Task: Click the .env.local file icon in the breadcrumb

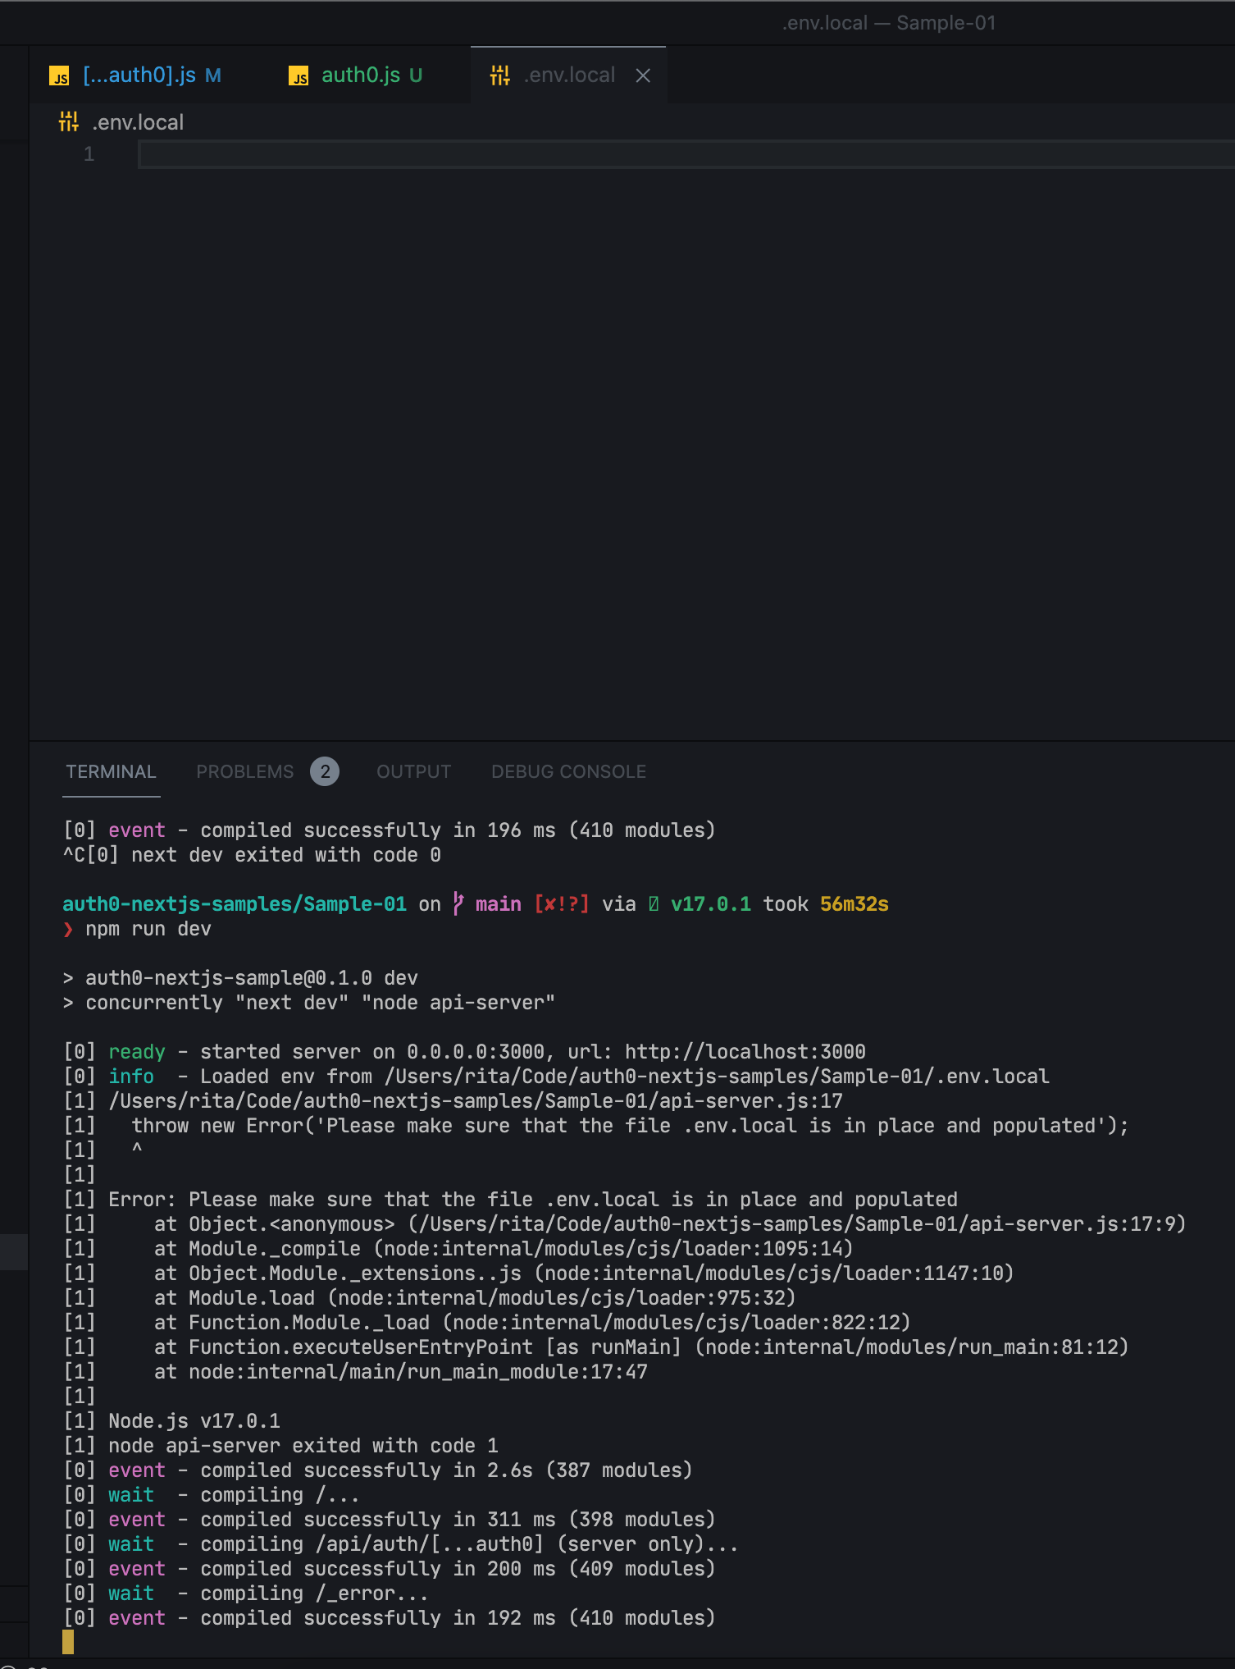Action: pos(67,121)
